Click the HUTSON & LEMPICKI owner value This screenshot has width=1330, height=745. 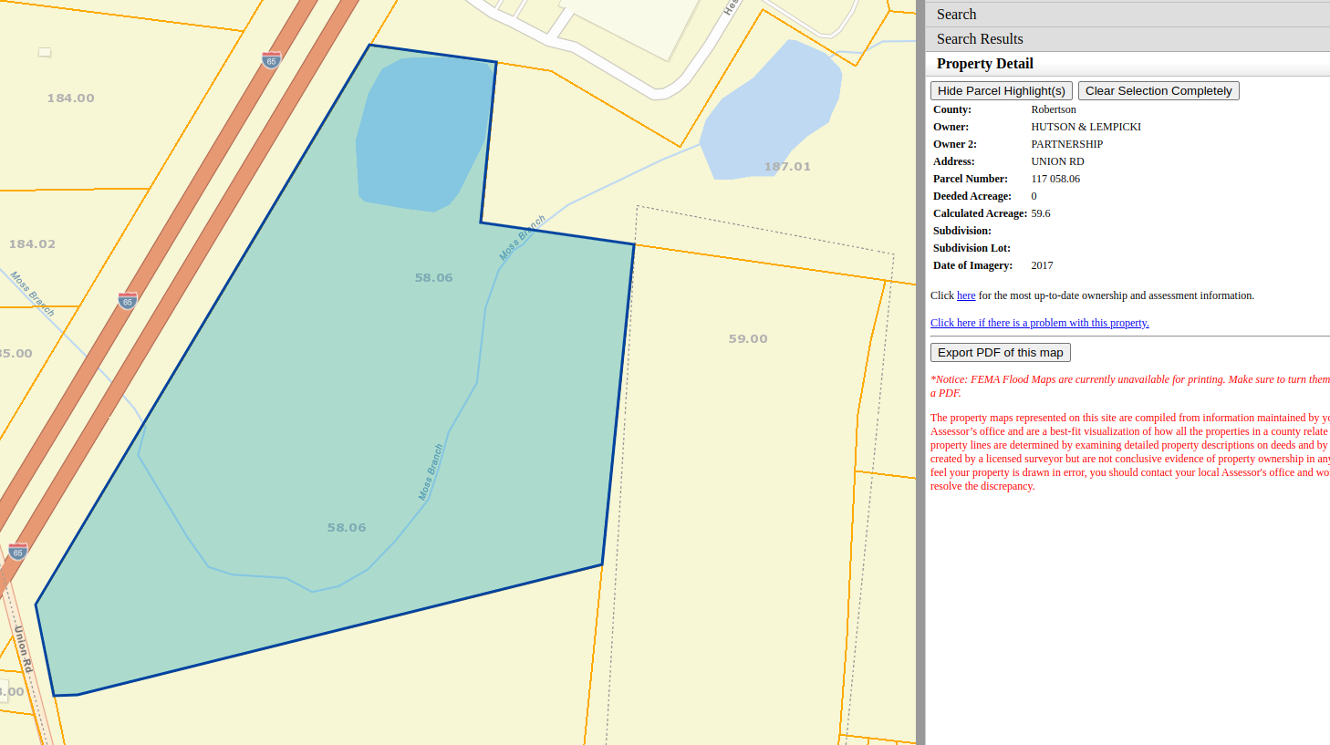[x=1086, y=127]
